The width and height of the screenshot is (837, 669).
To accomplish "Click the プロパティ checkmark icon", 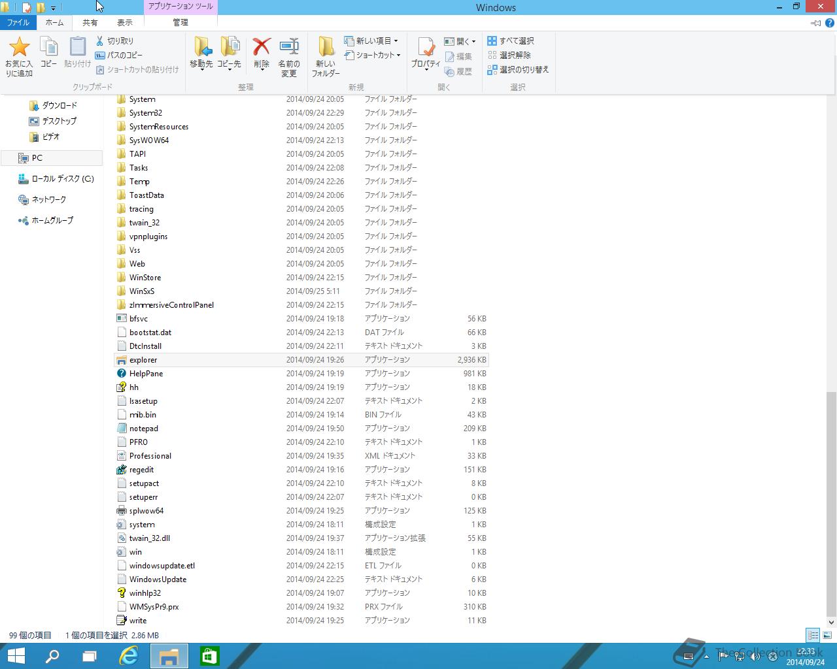I will pyautogui.click(x=426, y=47).
